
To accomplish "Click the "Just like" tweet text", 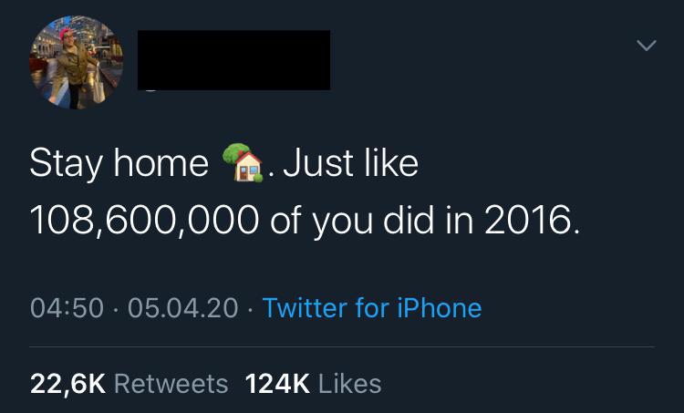I will point(351,163).
